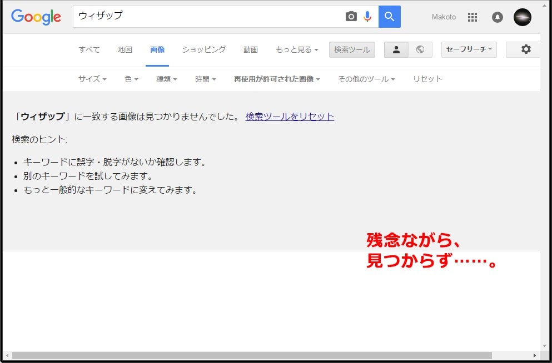The height and width of the screenshot is (363, 552).
Task: Switch to the 地図 search tab
Action: pyautogui.click(x=124, y=49)
